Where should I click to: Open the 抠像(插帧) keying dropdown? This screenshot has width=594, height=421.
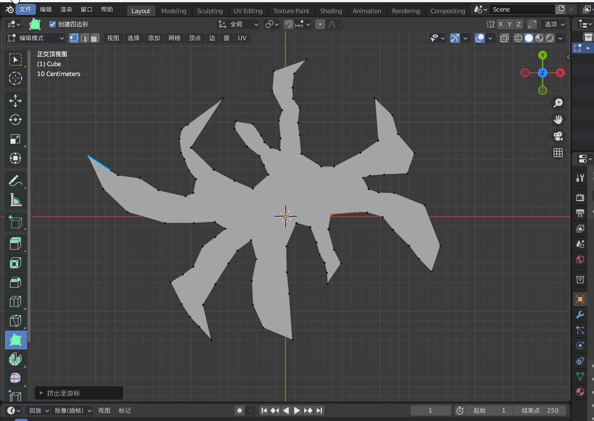coord(72,411)
